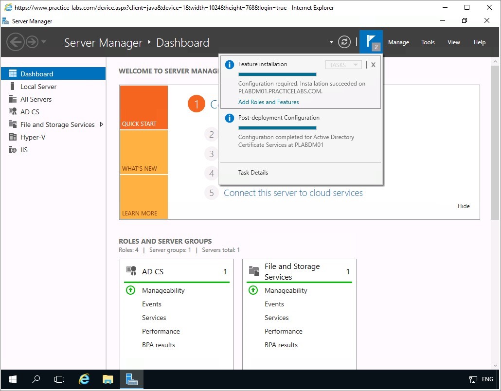Viewport: 501px width, 391px height.
Task: Select All Servers in the sidebar
Action: click(x=54, y=99)
